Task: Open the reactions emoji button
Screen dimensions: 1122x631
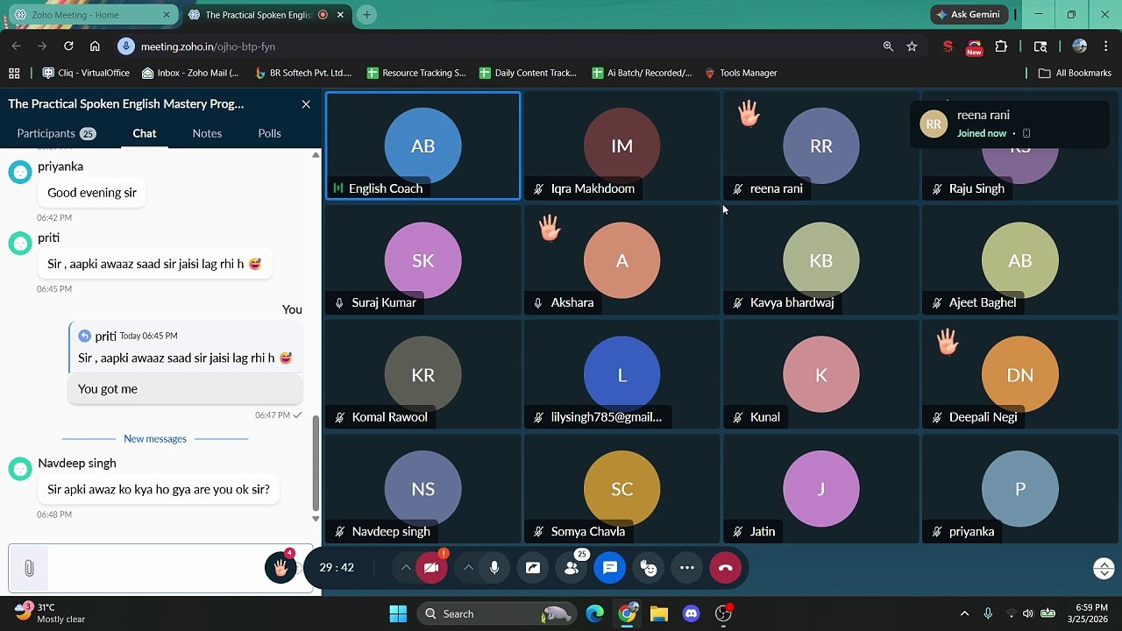Action: click(x=649, y=568)
